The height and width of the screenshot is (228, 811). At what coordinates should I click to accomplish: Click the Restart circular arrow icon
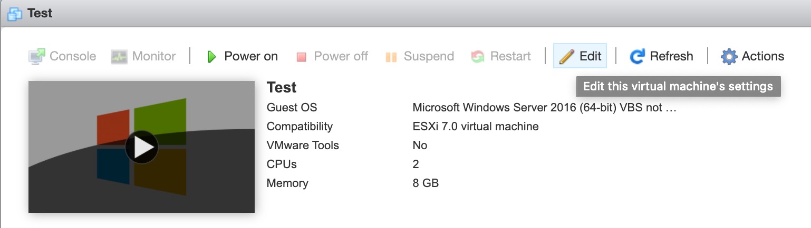point(478,56)
